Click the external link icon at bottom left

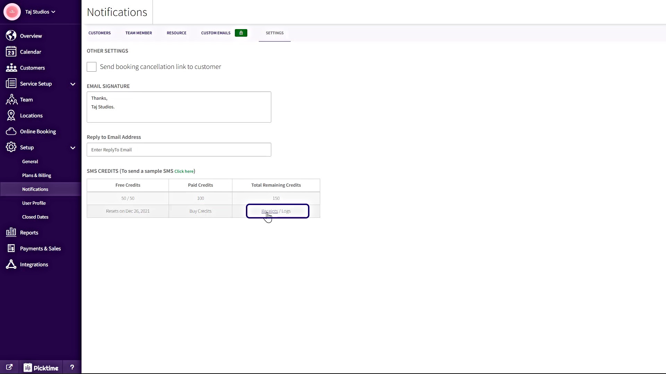(9, 367)
